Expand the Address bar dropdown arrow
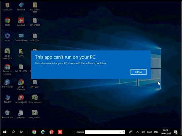The image size is (182, 136). (120, 132)
